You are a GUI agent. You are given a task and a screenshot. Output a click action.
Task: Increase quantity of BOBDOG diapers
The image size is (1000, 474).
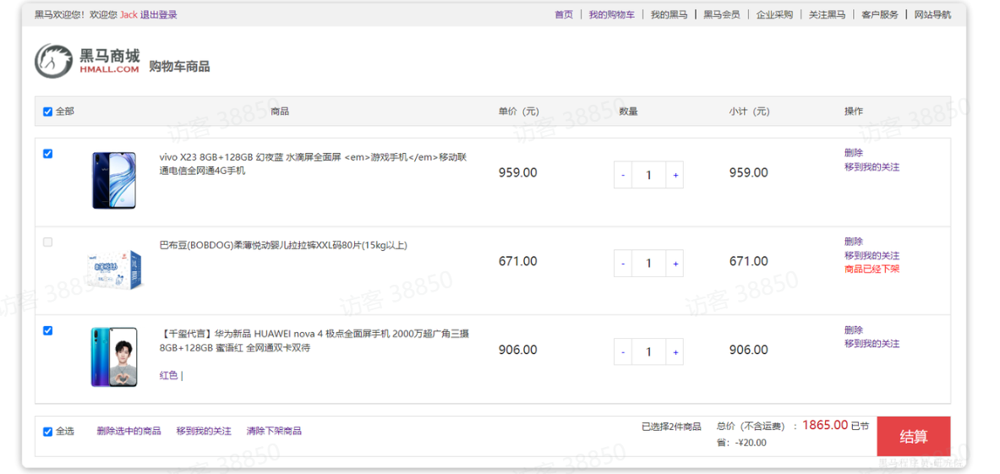point(675,263)
